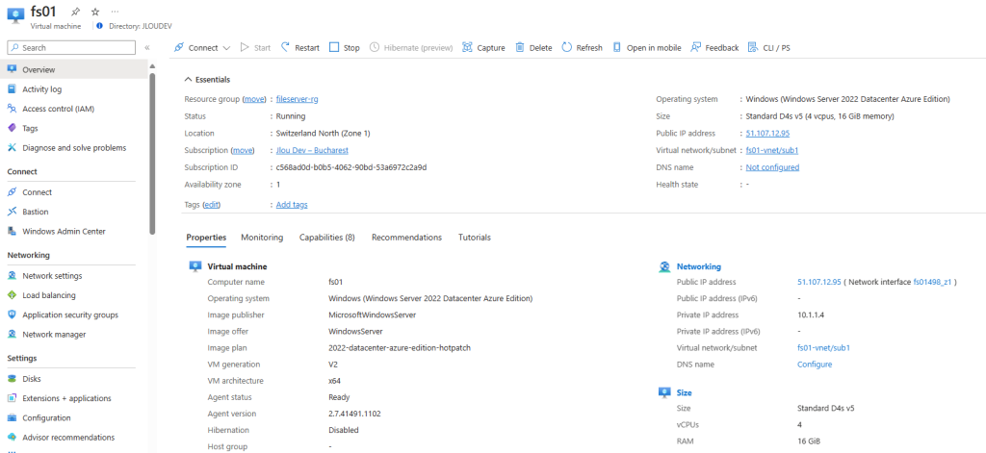This screenshot has height=453, width=986.
Task: Click the Extensions + applications icon
Action: (12, 398)
